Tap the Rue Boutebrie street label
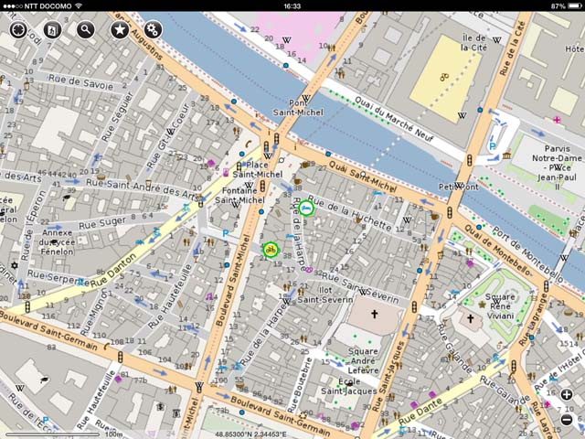 300,386
